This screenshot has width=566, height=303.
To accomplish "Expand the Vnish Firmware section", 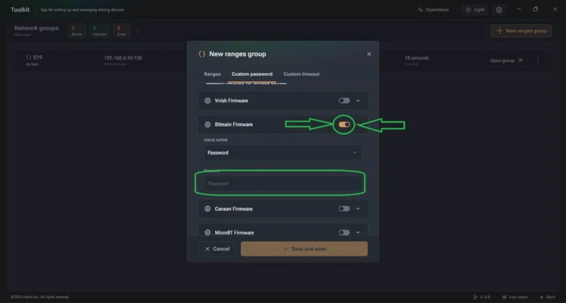I will (x=358, y=100).
